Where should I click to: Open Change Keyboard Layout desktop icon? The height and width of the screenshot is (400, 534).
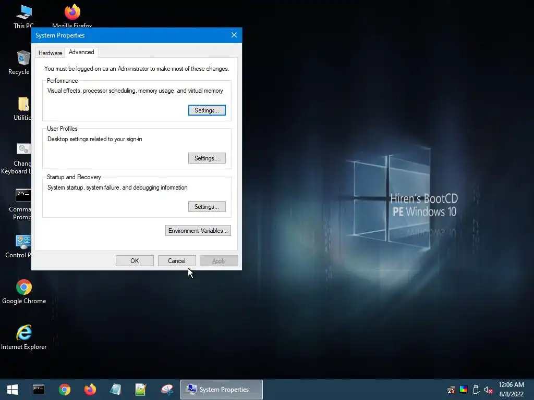pyautogui.click(x=16, y=159)
